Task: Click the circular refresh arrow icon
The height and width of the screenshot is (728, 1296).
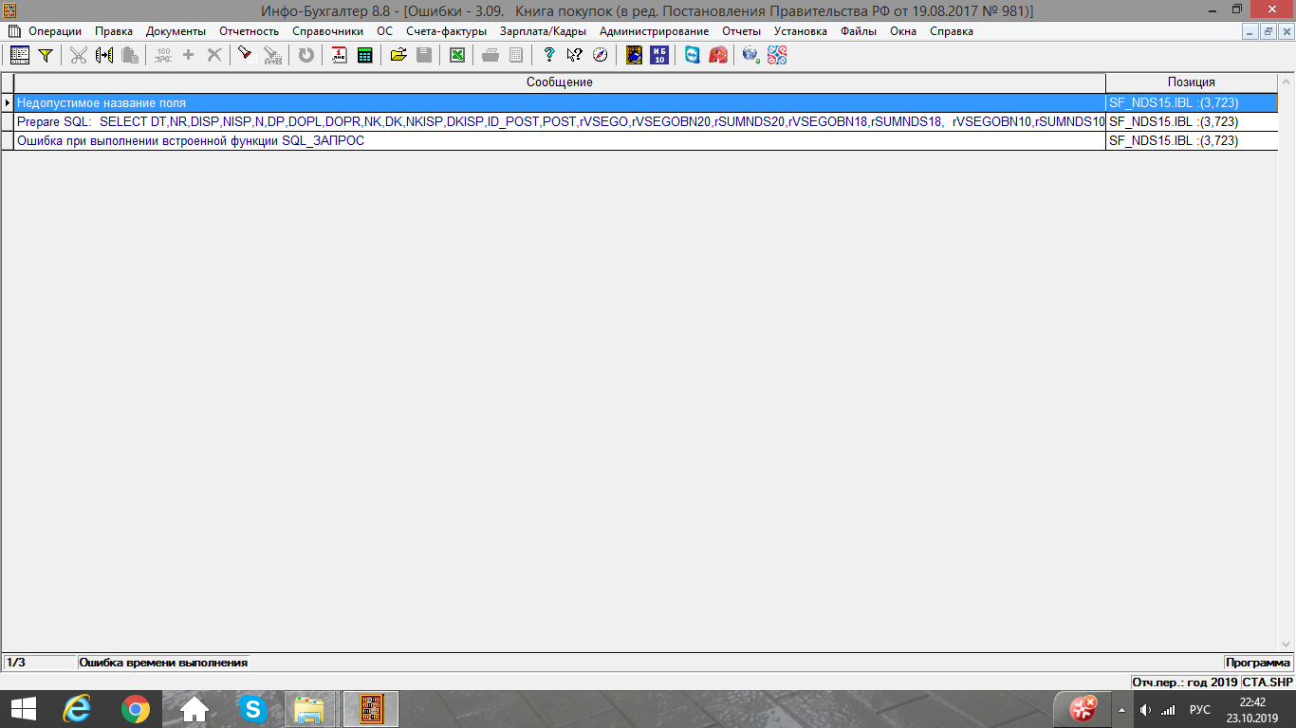Action: pos(305,55)
